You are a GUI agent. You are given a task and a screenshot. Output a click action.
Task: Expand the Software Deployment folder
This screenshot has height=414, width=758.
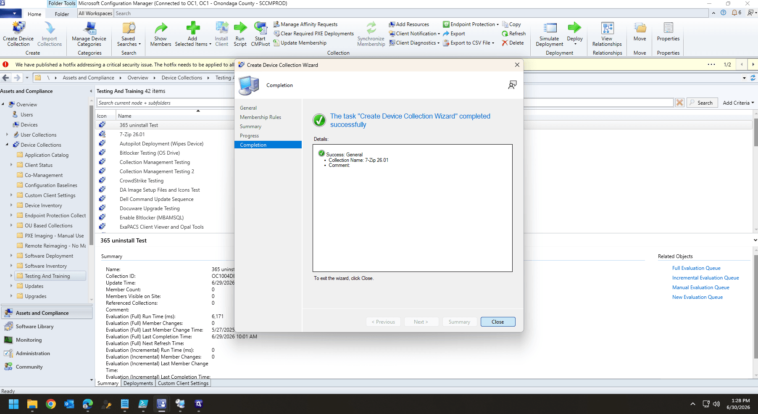click(11, 256)
